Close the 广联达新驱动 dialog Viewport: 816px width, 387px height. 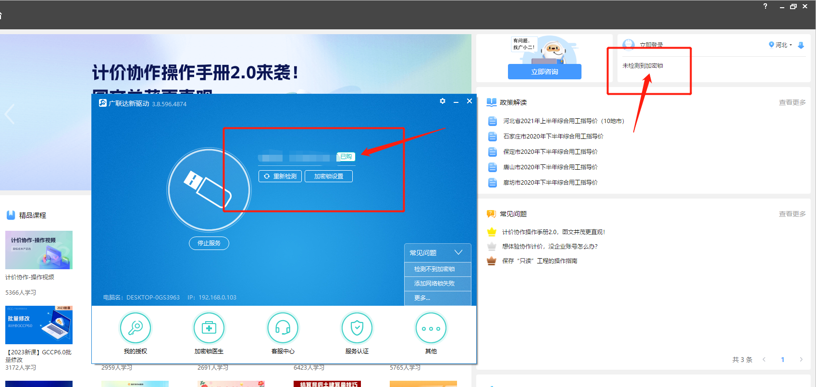(470, 101)
